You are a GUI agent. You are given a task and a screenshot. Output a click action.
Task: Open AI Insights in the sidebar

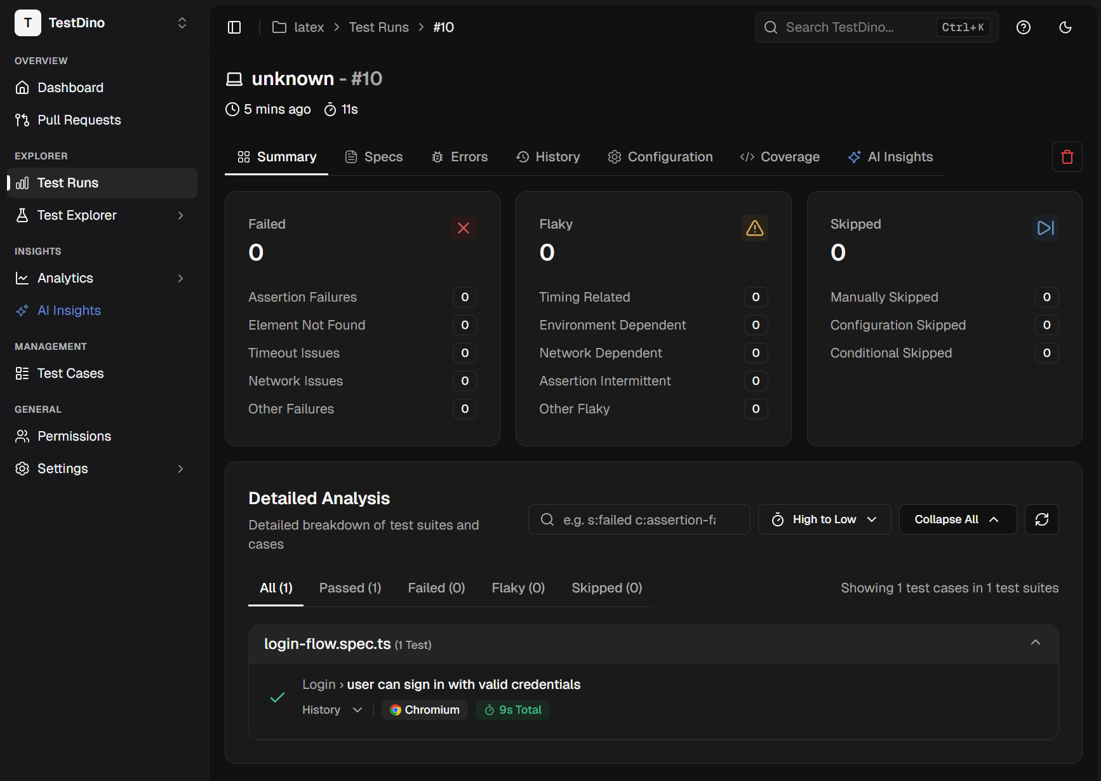point(69,310)
